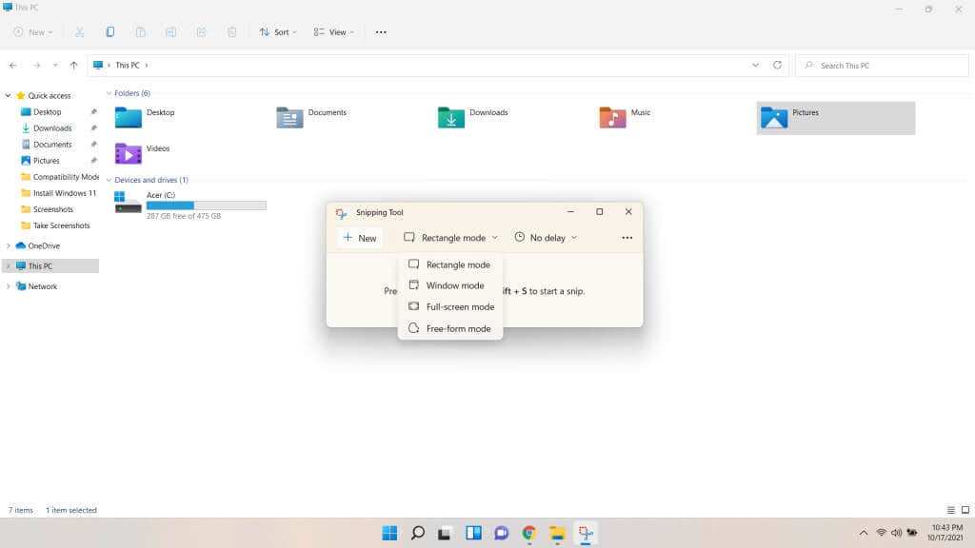Select the Music folder icon

(x=612, y=117)
